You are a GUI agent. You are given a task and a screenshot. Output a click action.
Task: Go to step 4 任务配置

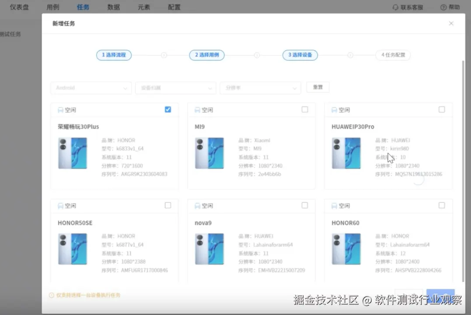point(393,55)
